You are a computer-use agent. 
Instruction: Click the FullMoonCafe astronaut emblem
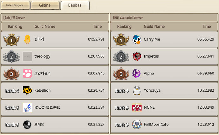point(137,125)
